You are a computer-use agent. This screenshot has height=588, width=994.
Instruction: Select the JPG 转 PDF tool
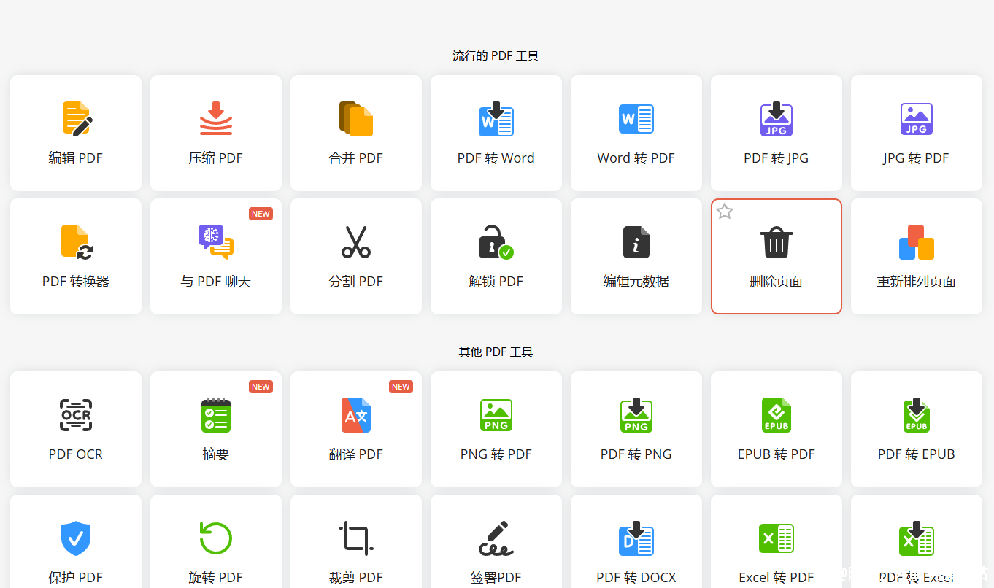coord(916,133)
